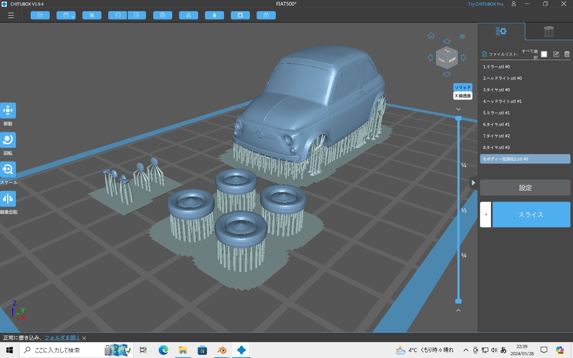
Task: Check the select all (すべて選択) checkbox
Action: pos(544,54)
